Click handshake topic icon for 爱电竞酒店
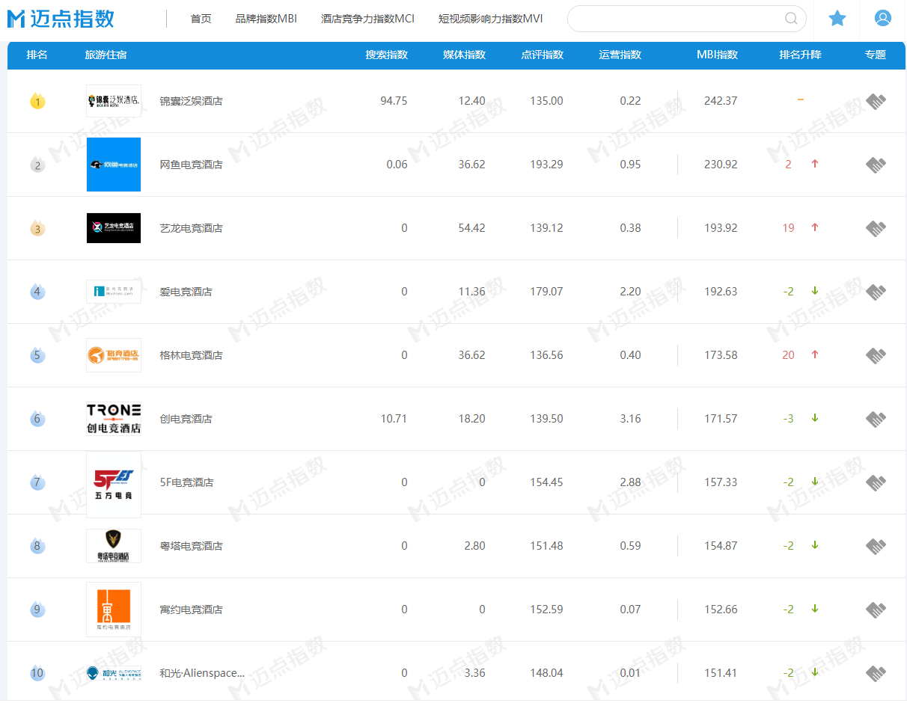Screen dimensions: 907x703 (876, 292)
